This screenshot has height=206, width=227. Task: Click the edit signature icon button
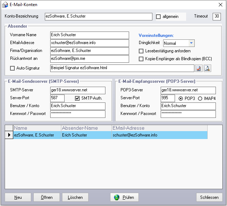199,68
